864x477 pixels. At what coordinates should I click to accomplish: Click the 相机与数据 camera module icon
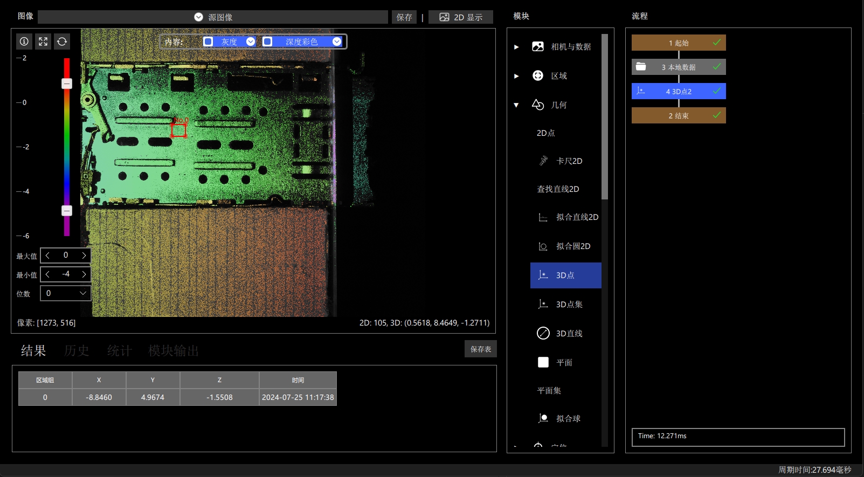537,46
